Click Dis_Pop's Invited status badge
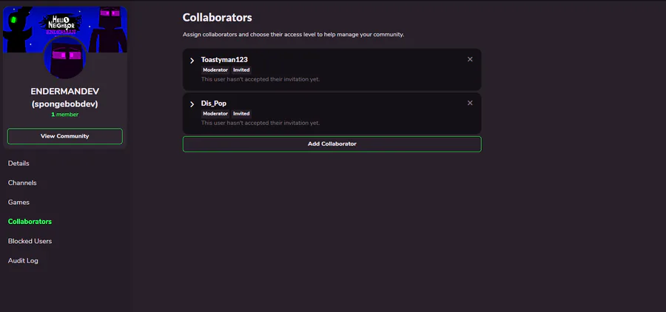 [x=241, y=114]
